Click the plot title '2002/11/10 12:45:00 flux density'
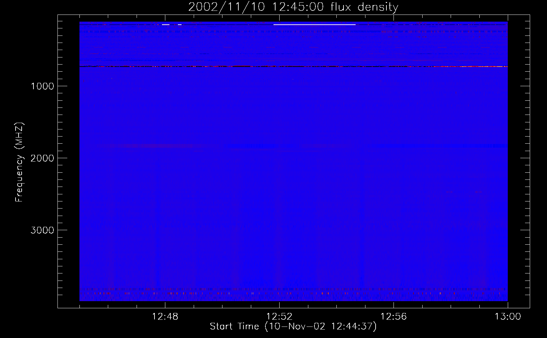Viewport: 547px width, 338px height. pos(293,7)
